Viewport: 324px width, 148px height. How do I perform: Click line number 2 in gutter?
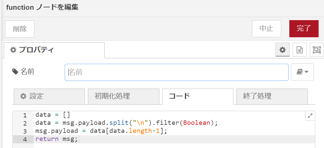click(25, 123)
